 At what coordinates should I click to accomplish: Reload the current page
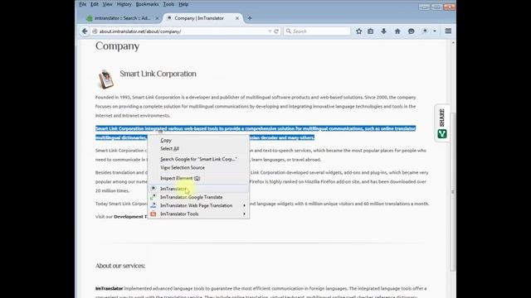click(x=276, y=31)
